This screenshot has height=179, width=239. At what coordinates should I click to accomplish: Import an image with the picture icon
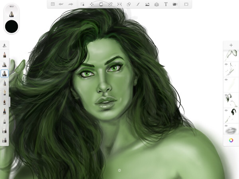click(147, 4)
